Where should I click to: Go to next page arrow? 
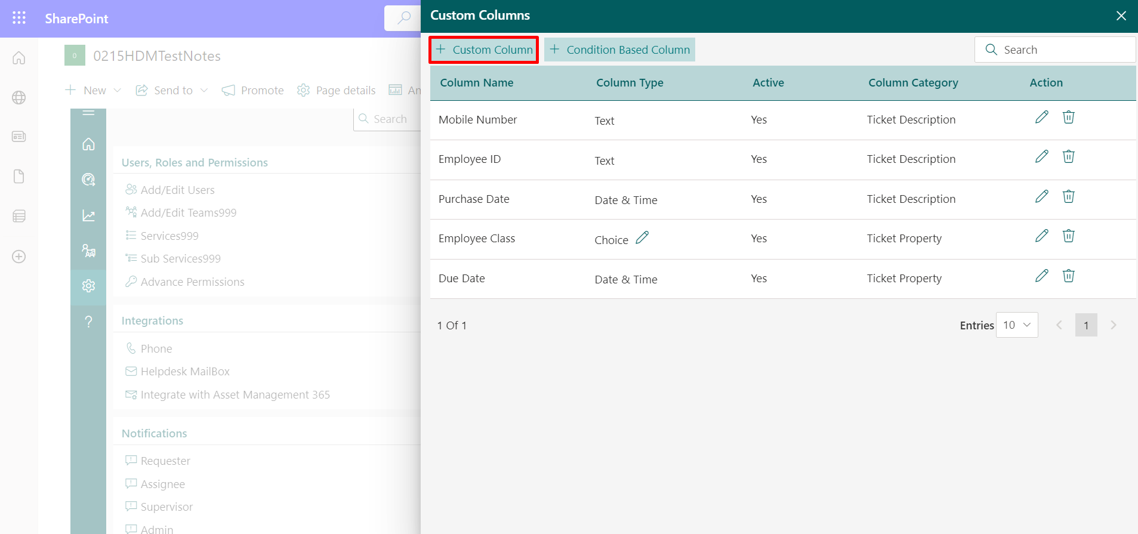[x=1114, y=325]
